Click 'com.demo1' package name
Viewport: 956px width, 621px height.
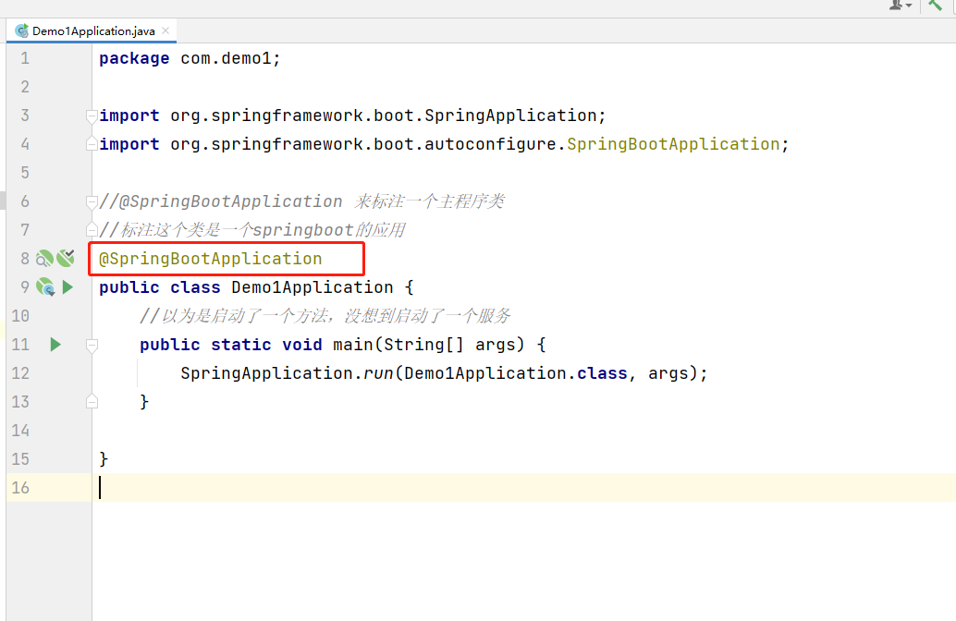226,58
